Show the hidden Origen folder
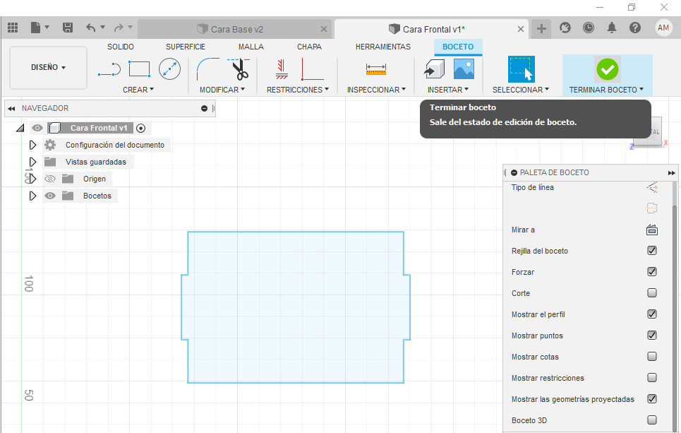This screenshot has height=433, width=681. pos(50,179)
